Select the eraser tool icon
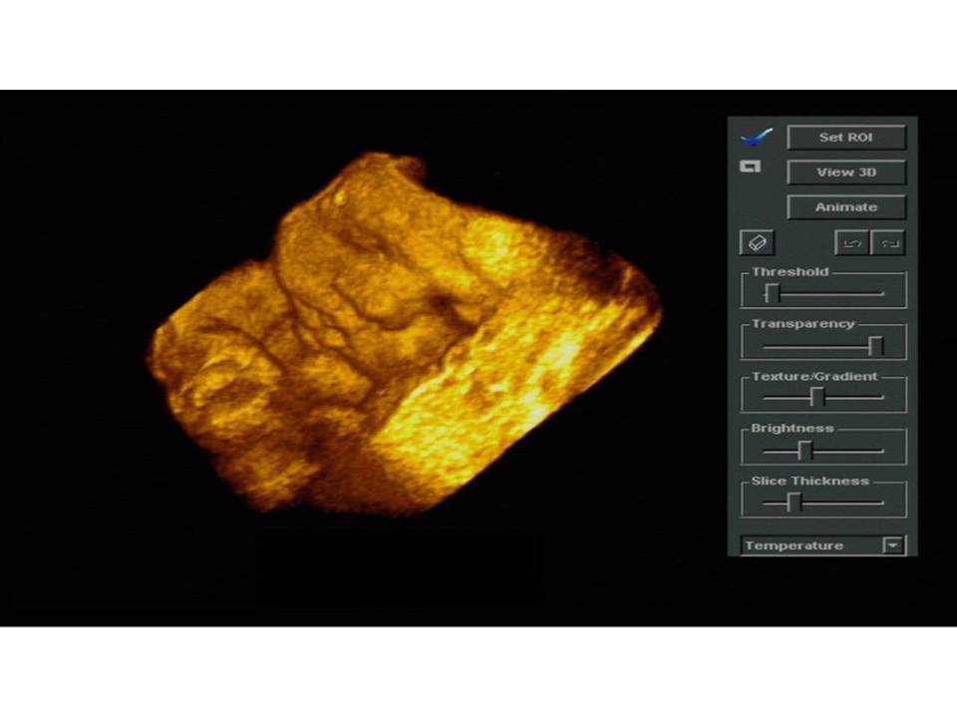The height and width of the screenshot is (718, 957). pyautogui.click(x=757, y=243)
